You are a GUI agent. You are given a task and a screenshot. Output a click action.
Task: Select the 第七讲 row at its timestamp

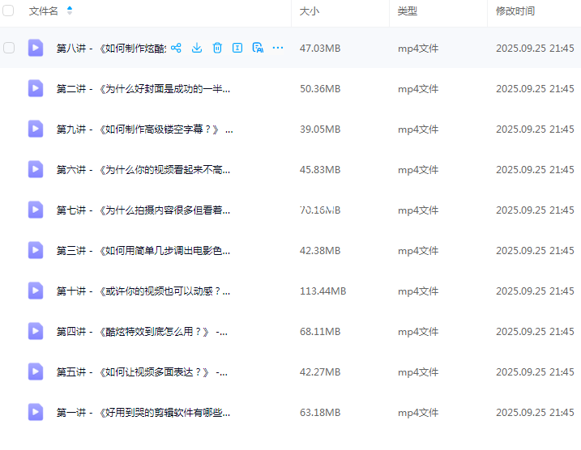click(x=535, y=210)
